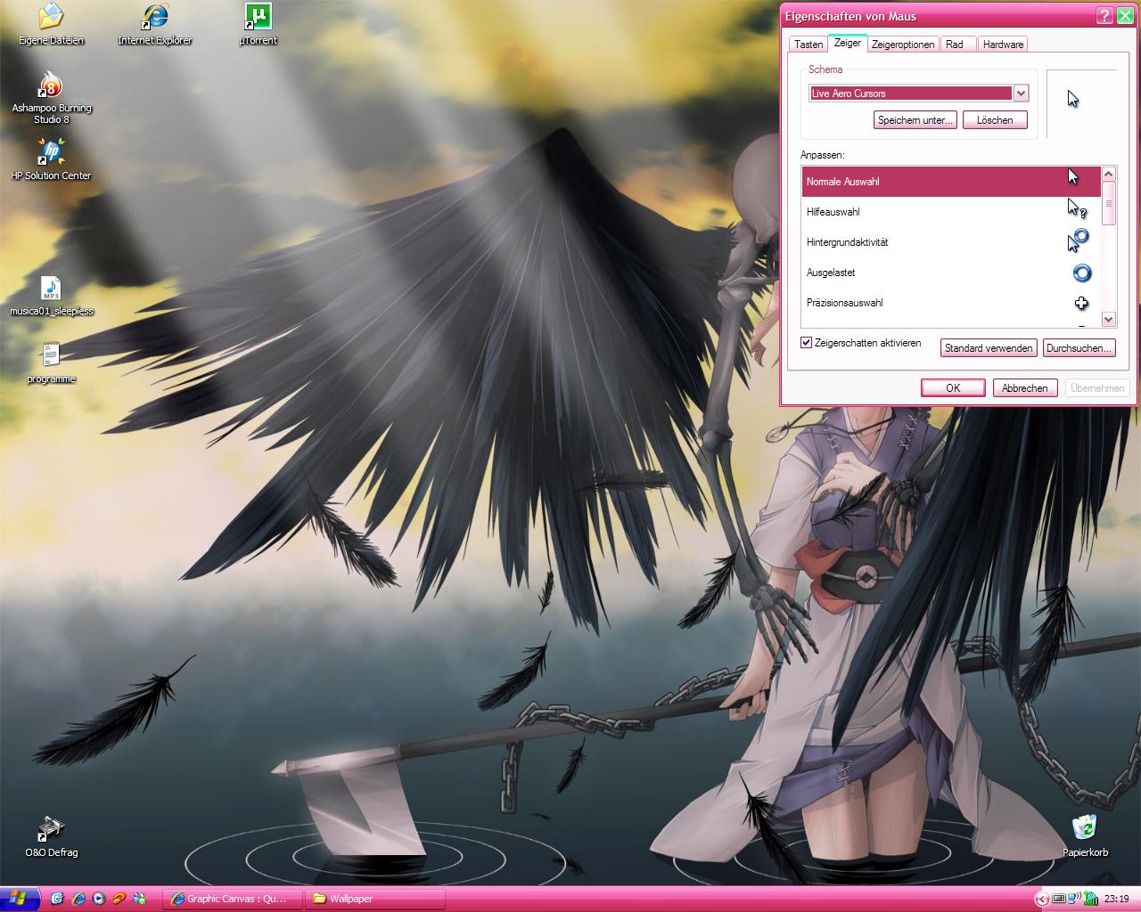Select Ashampoo Burning Studio 8 icon
This screenshot has width=1141, height=912.
tap(51, 97)
